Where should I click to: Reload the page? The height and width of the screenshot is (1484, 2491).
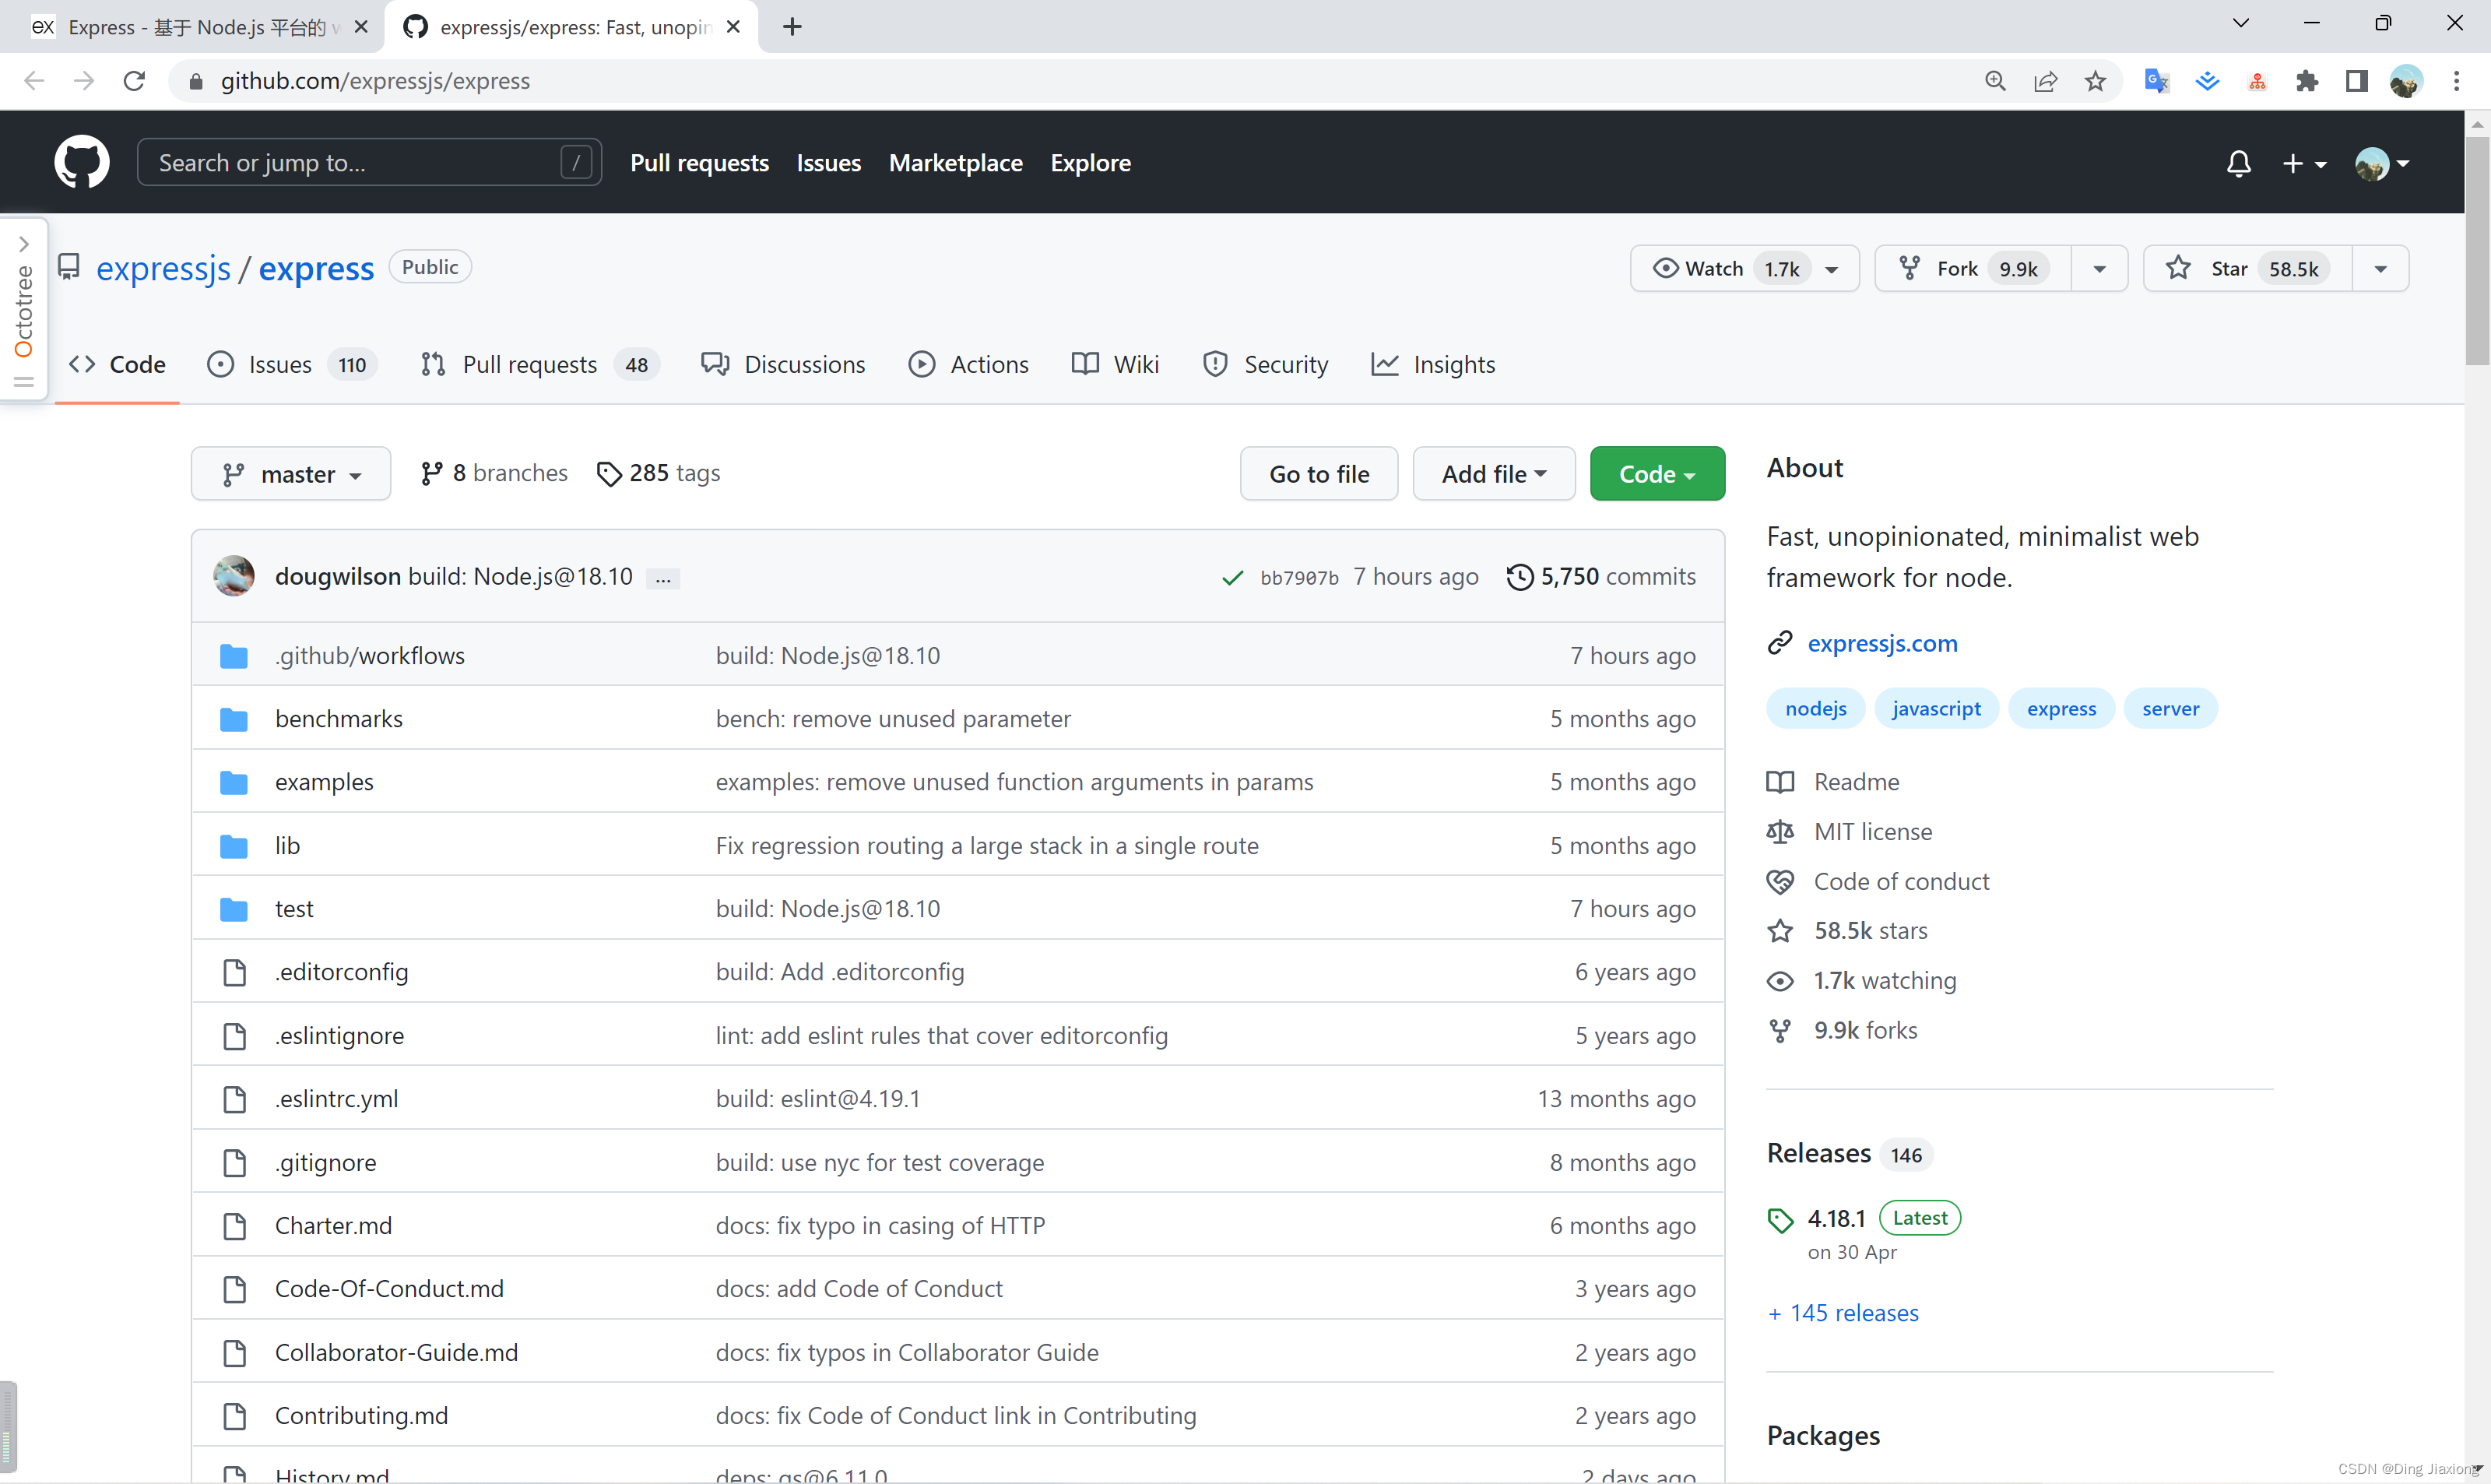[134, 81]
